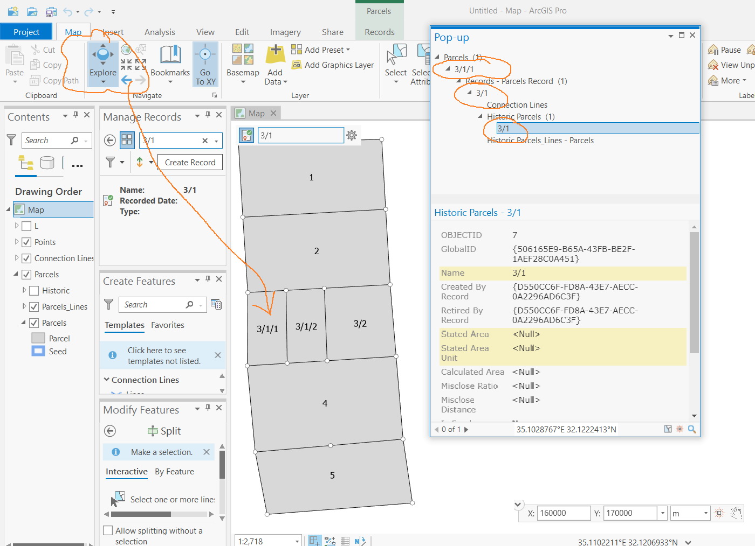Click the grid view icon in Manage Records
This screenshot has width=755, height=546.
127,141
